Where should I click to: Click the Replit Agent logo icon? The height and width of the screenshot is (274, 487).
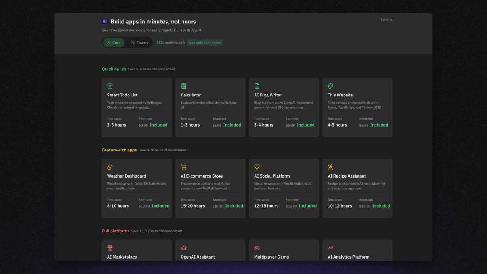(x=104, y=21)
